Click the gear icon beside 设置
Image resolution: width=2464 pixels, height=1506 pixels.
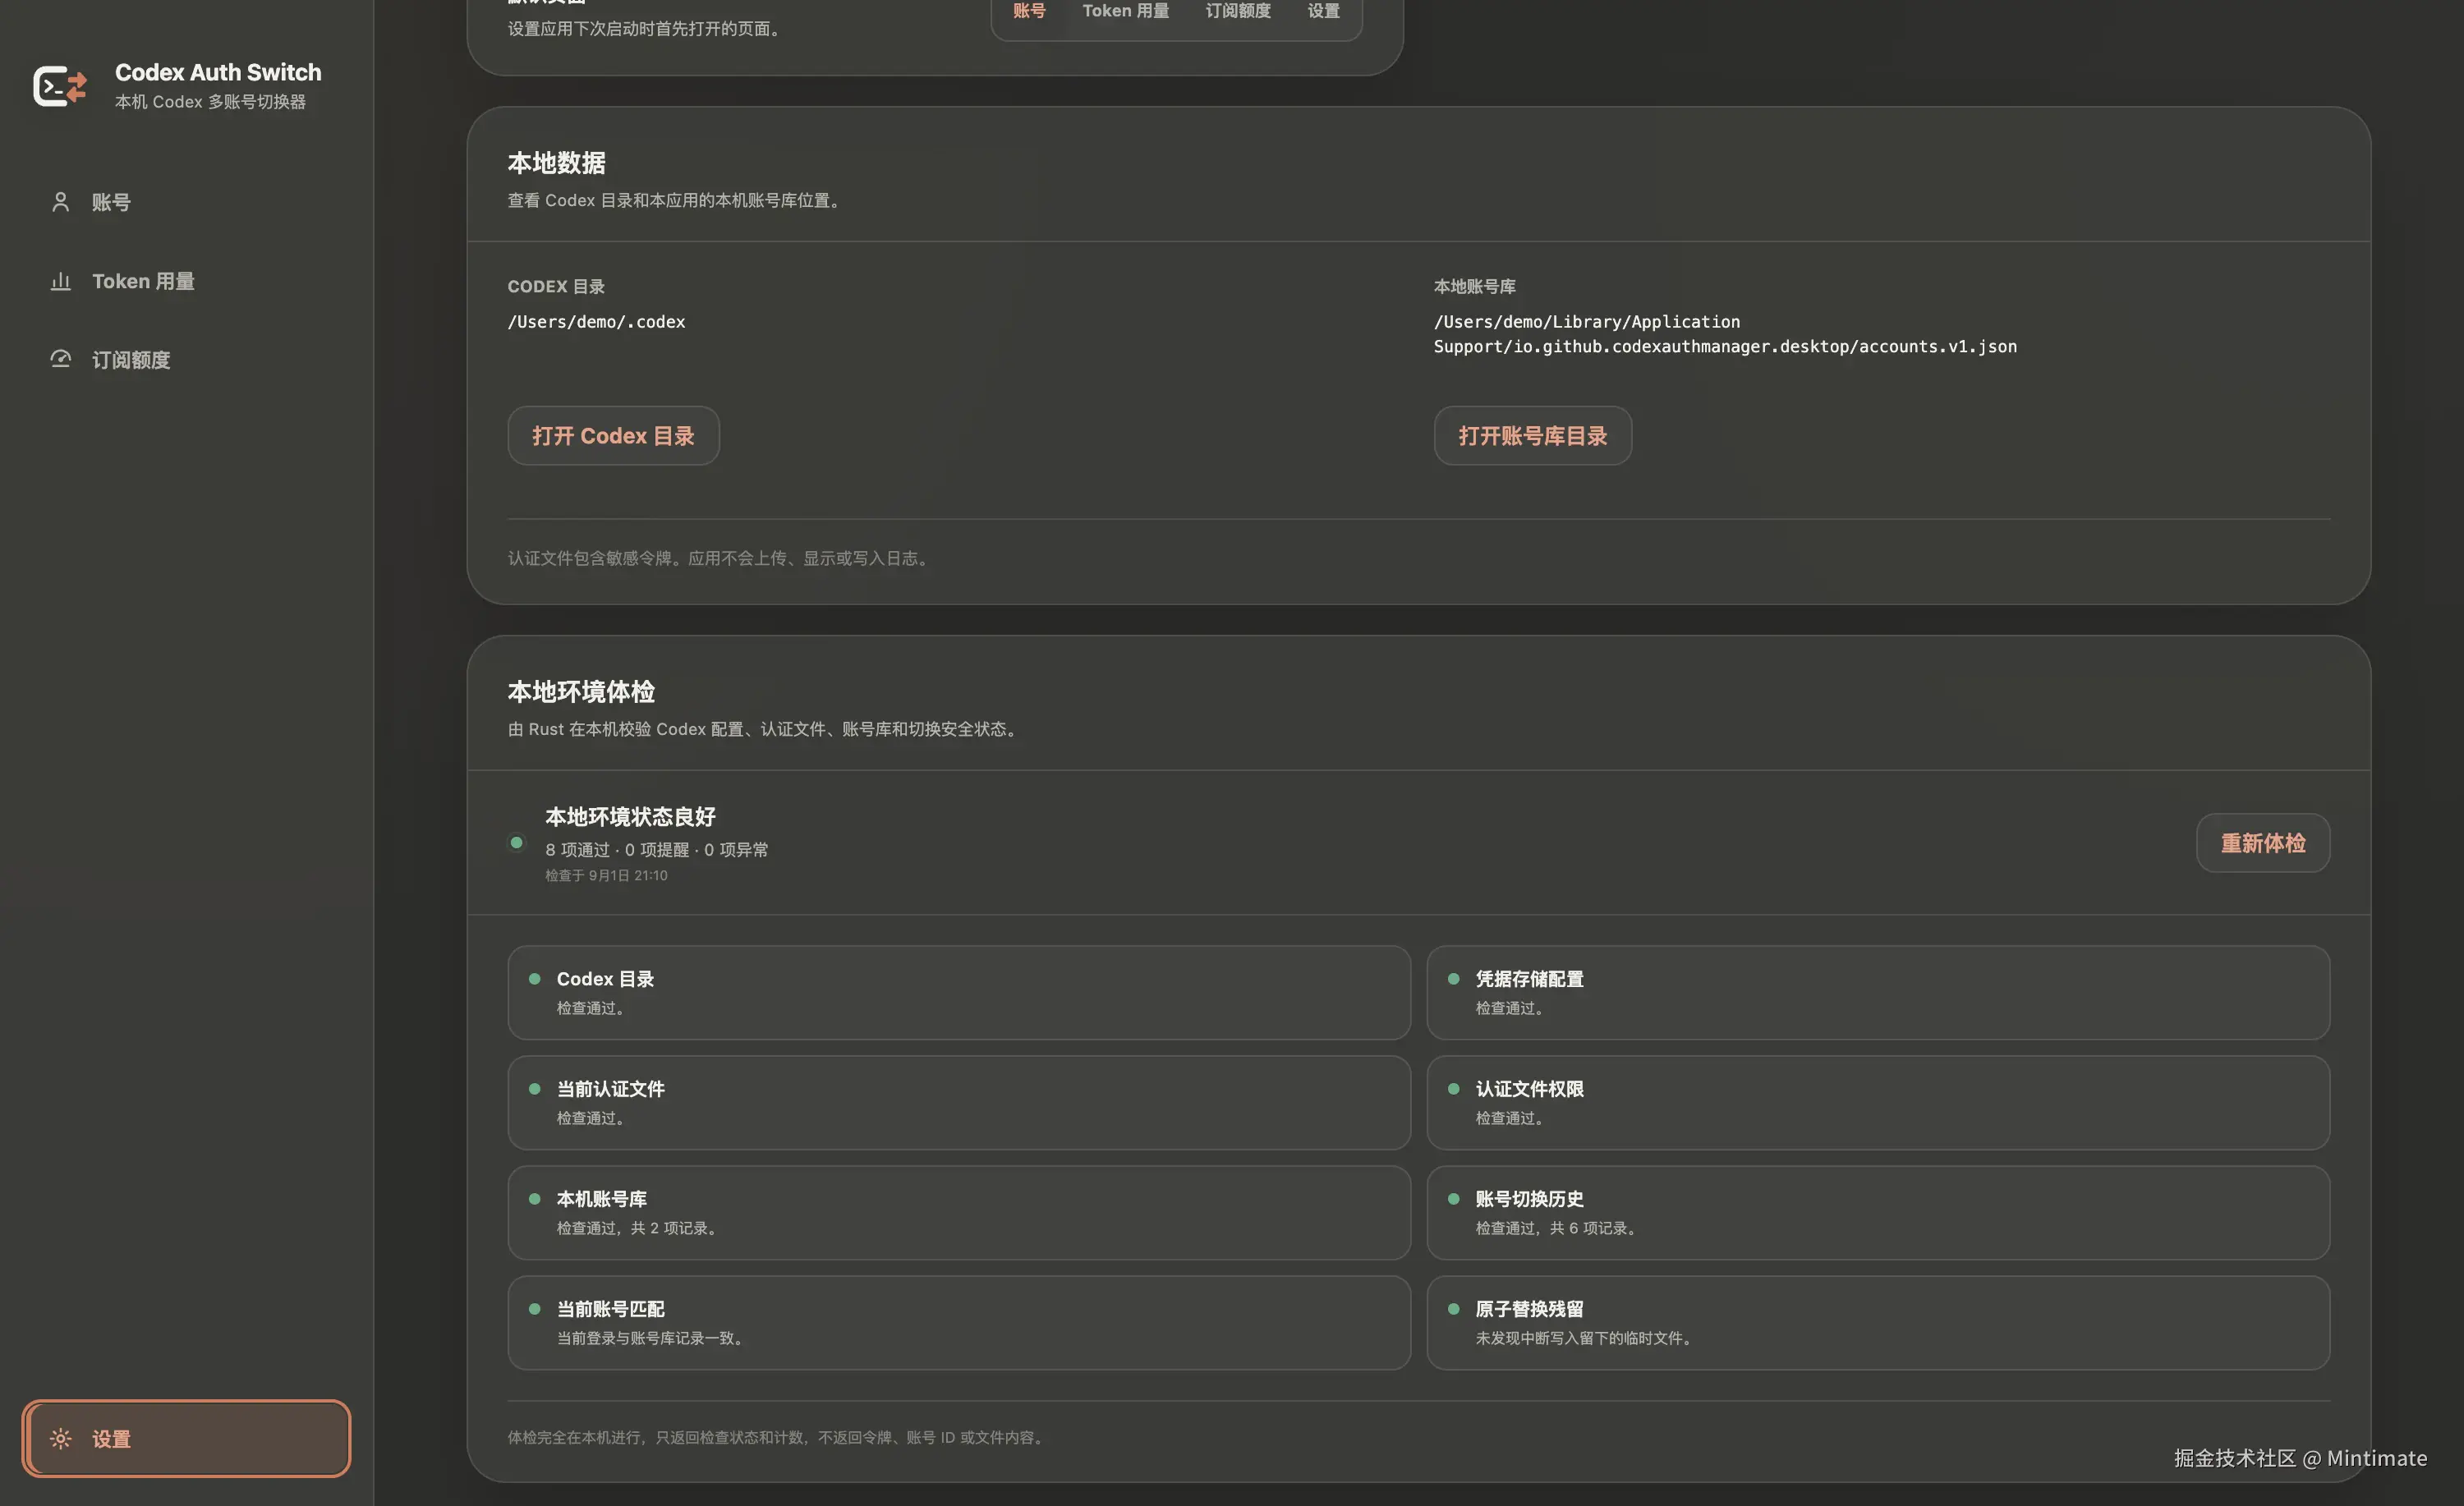(60, 1438)
